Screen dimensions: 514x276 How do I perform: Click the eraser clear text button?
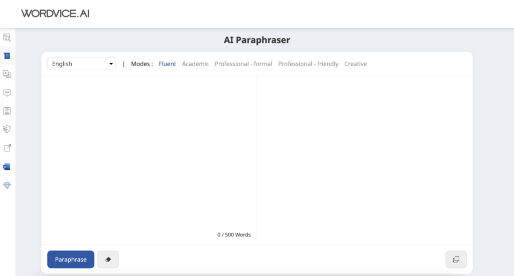[108, 259]
